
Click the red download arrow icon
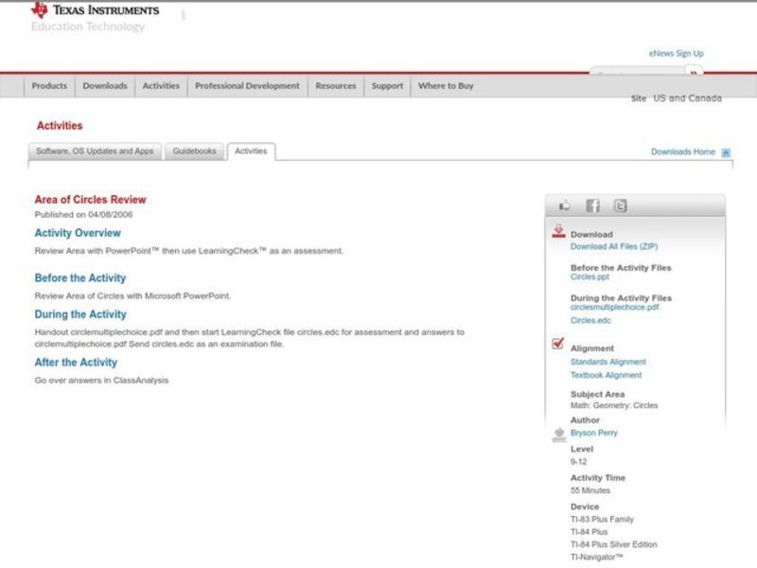click(558, 231)
